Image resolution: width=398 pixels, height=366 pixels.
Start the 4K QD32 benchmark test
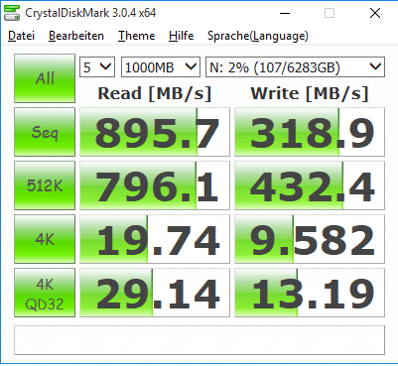45,293
